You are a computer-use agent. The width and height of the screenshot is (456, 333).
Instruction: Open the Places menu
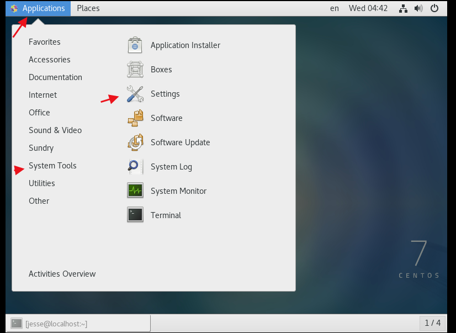tap(88, 8)
